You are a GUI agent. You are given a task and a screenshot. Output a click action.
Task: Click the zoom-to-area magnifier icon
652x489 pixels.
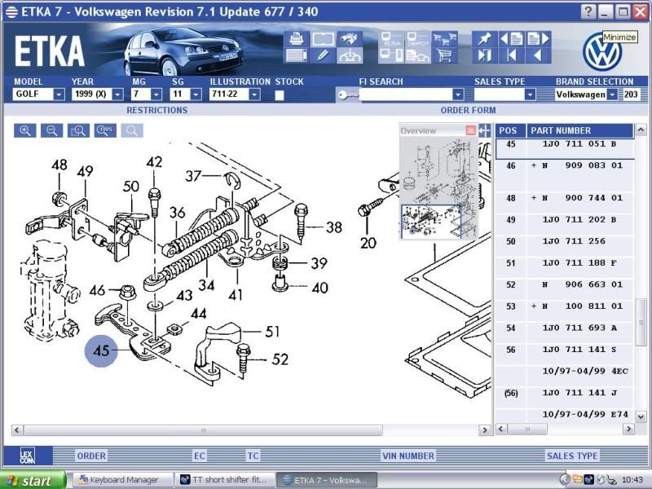click(78, 130)
